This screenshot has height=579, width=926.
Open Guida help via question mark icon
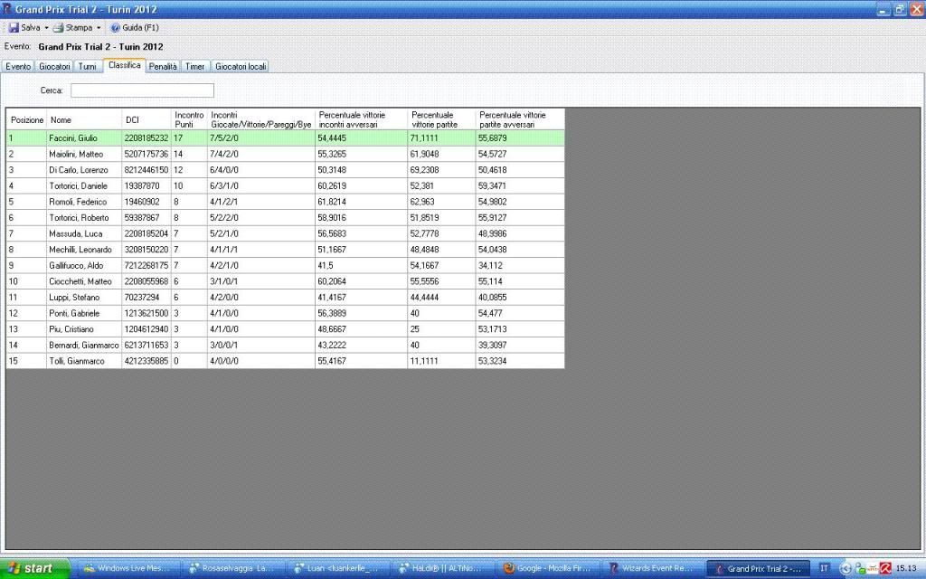(x=115, y=28)
